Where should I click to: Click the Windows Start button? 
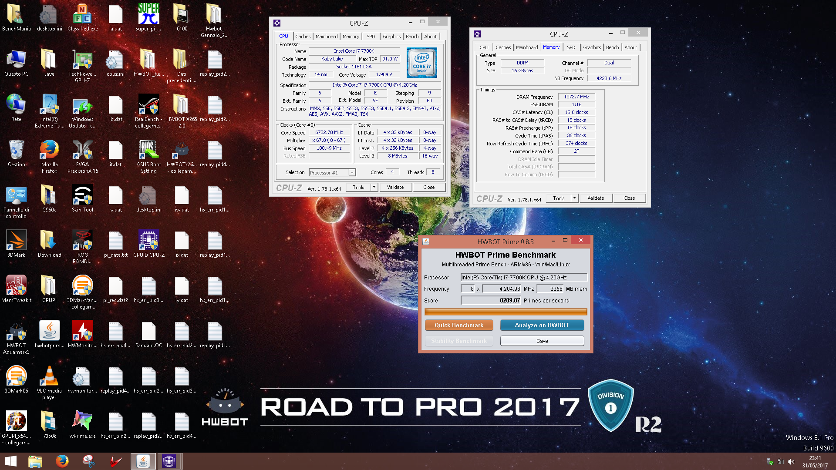coord(11,461)
